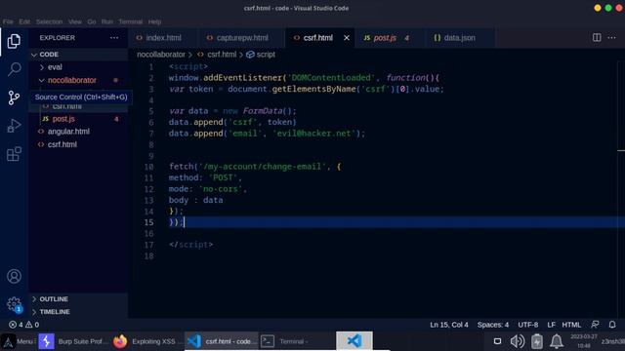This screenshot has width=625, height=351.
Task: Split the editor to the right
Action: click(597, 38)
